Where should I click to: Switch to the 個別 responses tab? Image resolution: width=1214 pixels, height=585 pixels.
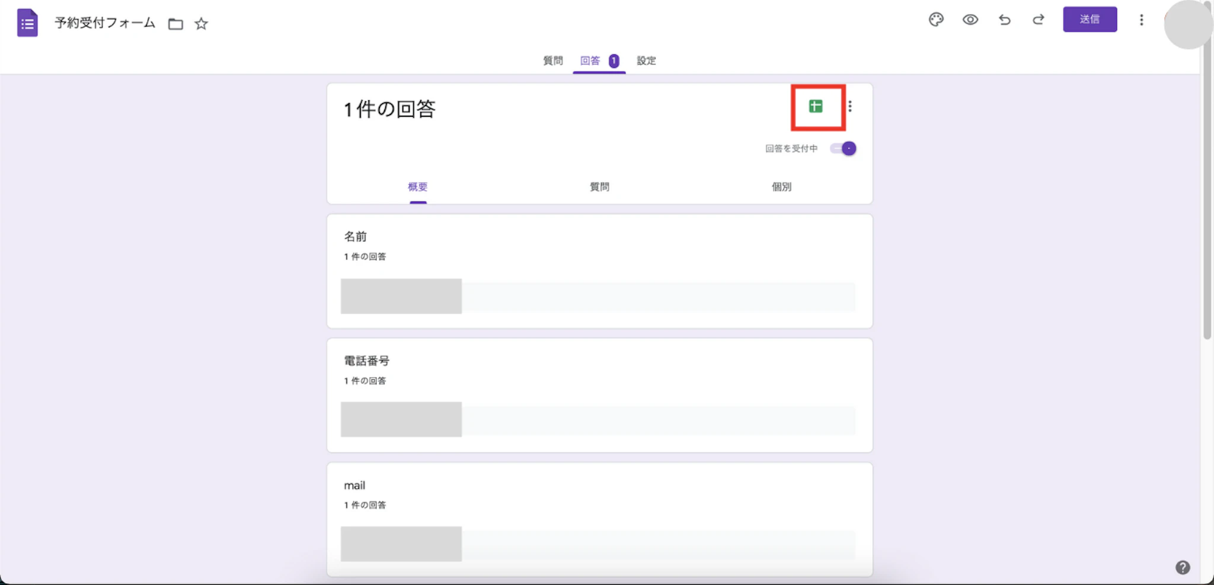point(780,186)
